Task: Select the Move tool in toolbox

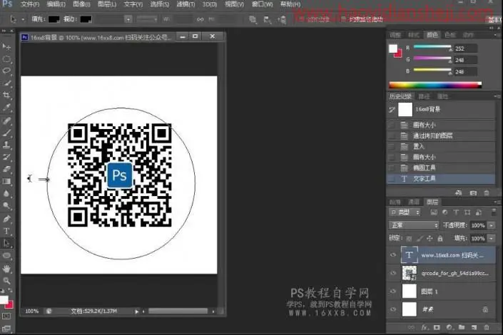Action: [x=6, y=47]
